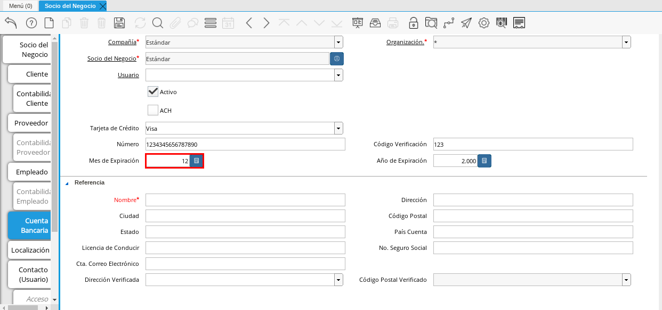Click the Nombre input field
The height and width of the screenshot is (310, 662).
[245, 200]
